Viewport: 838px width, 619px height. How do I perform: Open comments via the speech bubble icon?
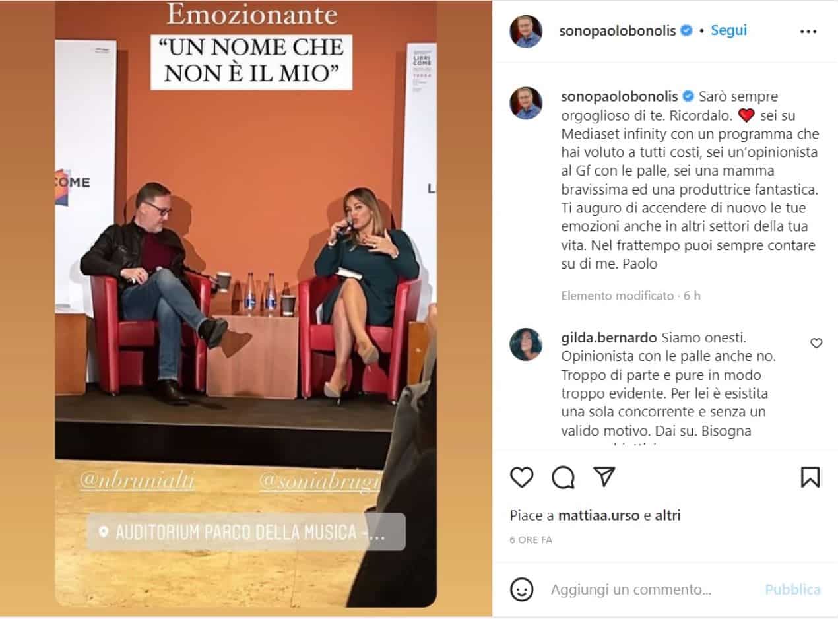pyautogui.click(x=563, y=477)
